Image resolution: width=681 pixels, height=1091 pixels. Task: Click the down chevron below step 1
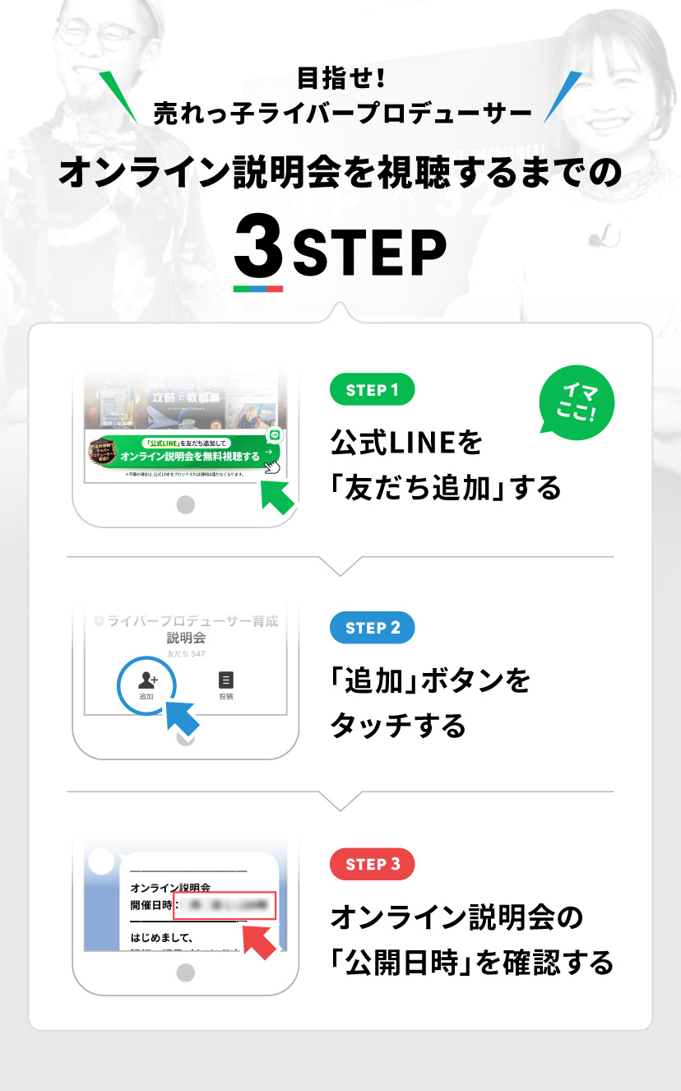[340, 564]
